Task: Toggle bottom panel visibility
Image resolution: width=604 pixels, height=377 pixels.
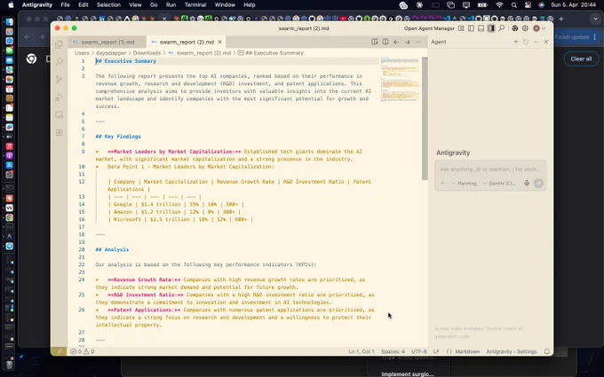Action: [481, 28]
